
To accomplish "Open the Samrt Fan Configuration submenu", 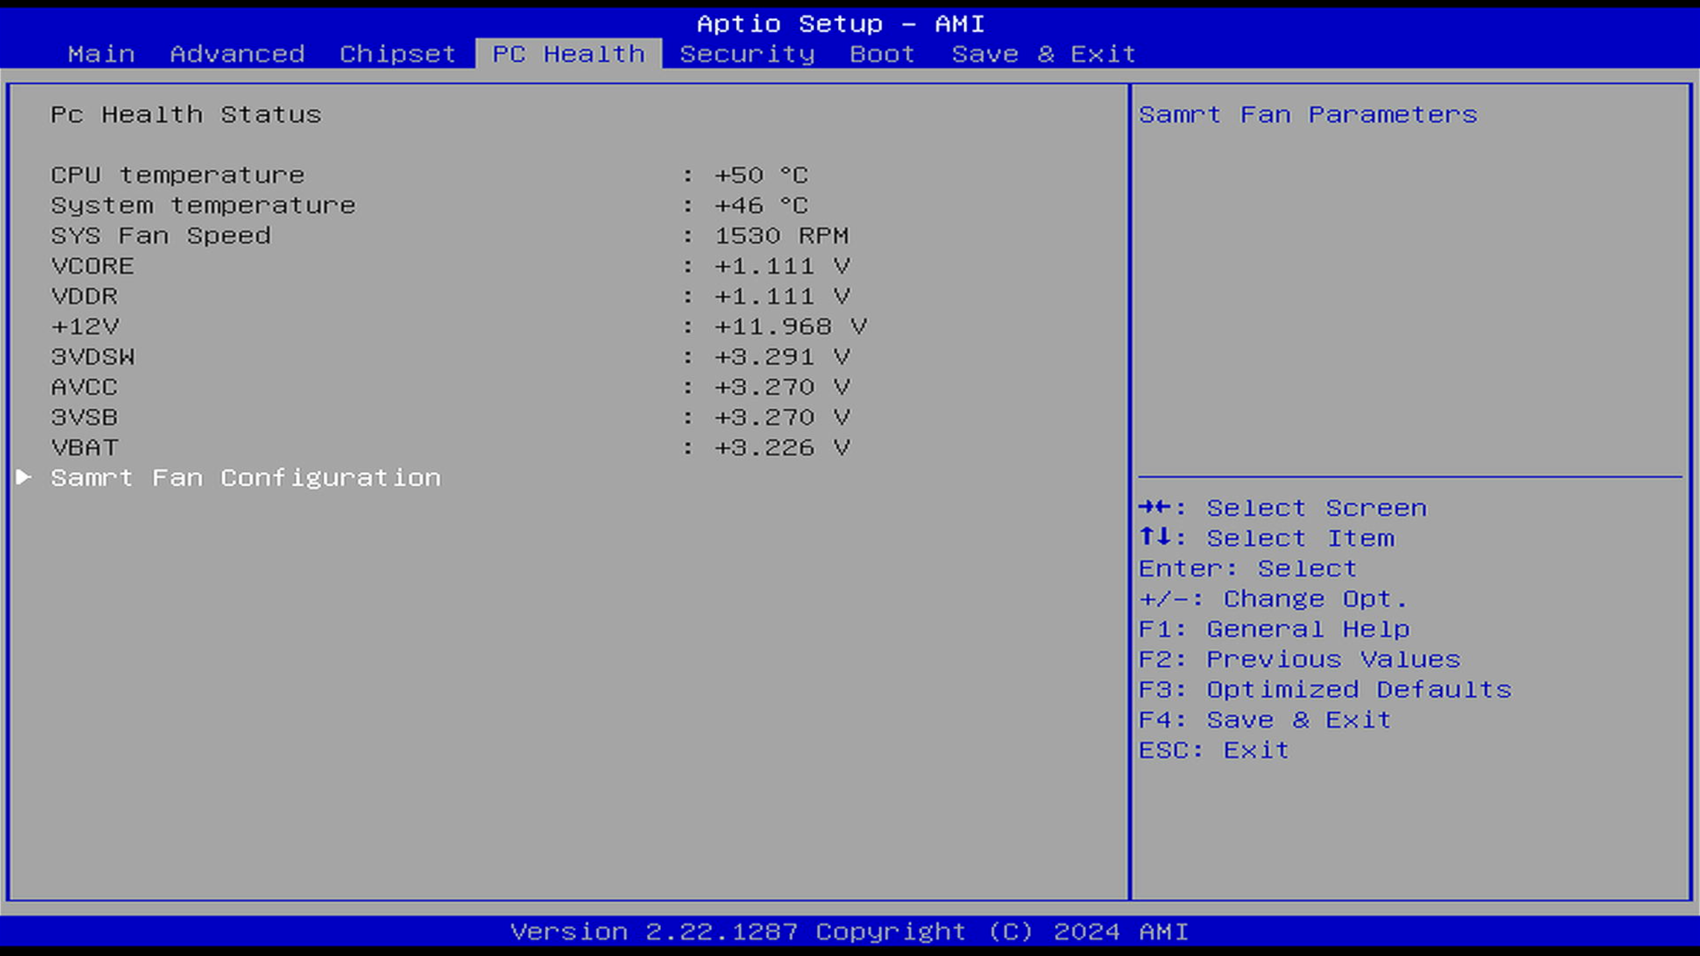I will (x=245, y=477).
